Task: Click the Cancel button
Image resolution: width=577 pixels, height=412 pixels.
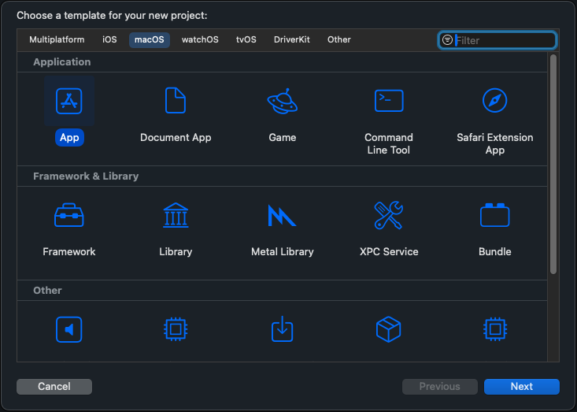Action: click(54, 387)
